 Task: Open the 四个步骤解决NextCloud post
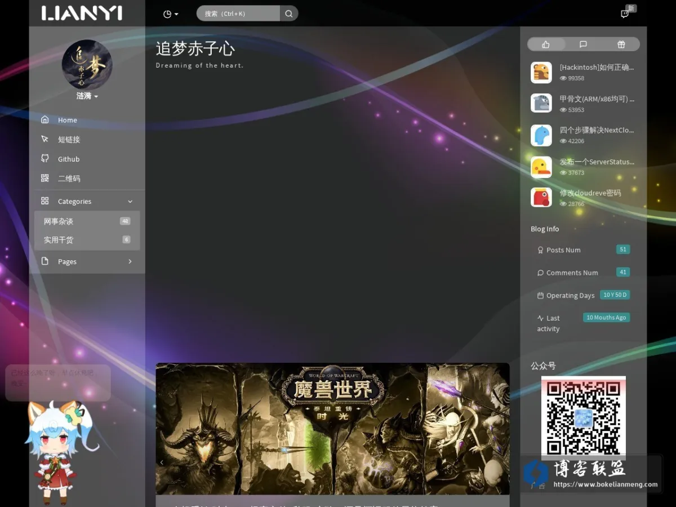click(x=597, y=130)
